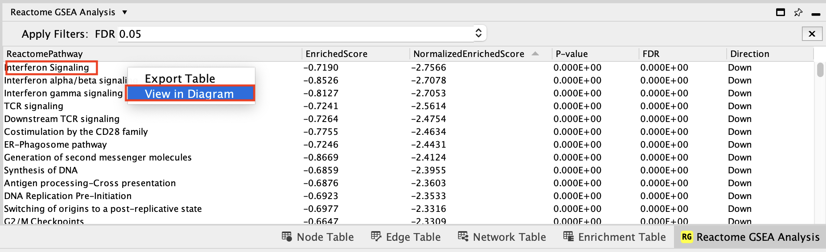Click the minimize panel dash icon
This screenshot has width=826, height=252.
[x=816, y=14]
